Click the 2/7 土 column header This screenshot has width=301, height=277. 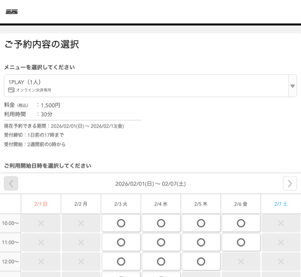(281, 204)
